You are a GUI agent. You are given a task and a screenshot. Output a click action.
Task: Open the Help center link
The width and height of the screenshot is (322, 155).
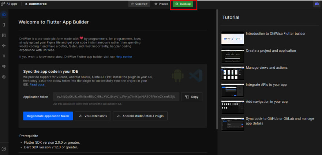click(x=124, y=57)
